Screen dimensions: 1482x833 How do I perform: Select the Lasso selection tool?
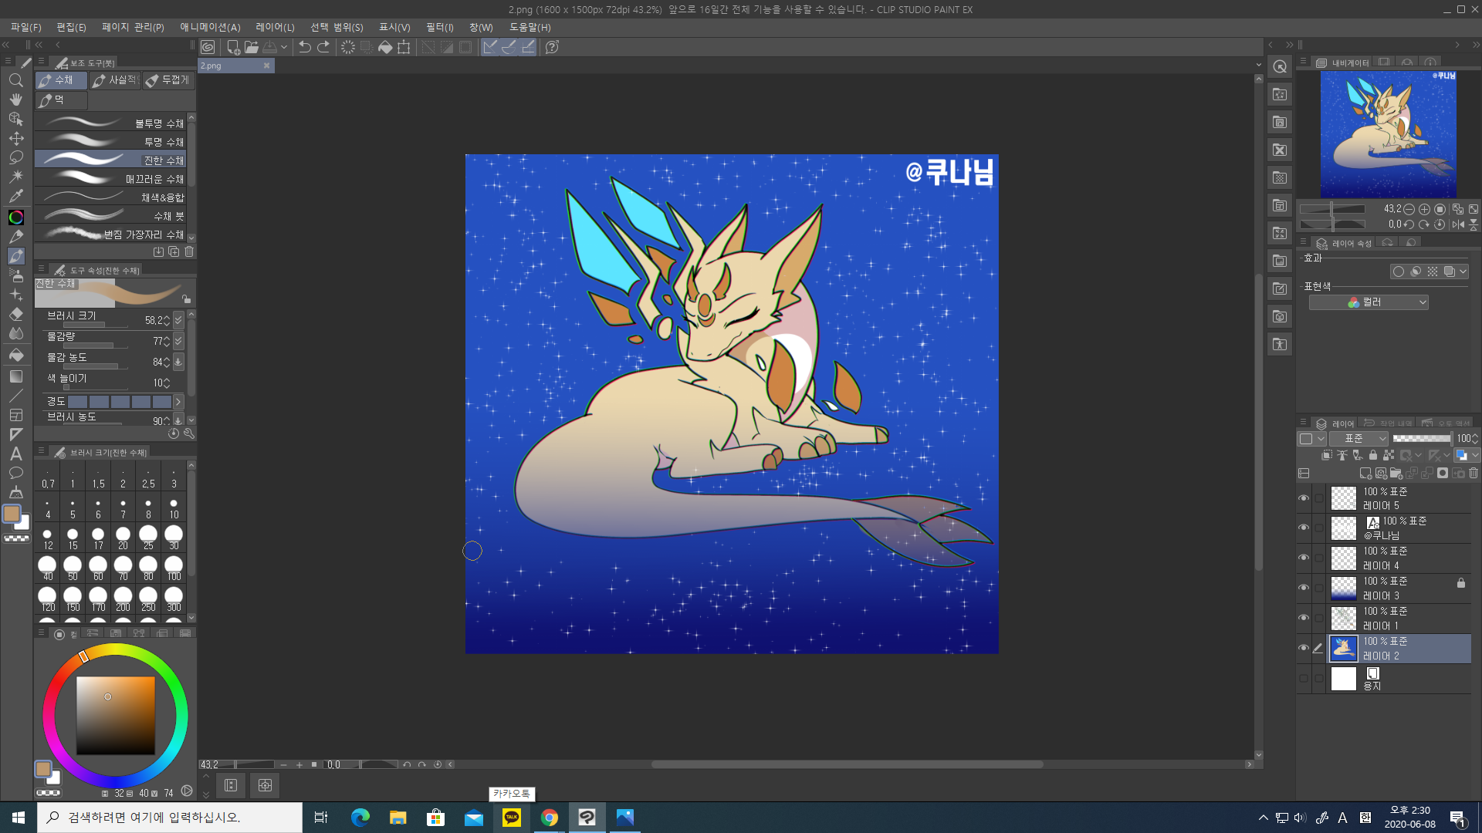(x=15, y=157)
